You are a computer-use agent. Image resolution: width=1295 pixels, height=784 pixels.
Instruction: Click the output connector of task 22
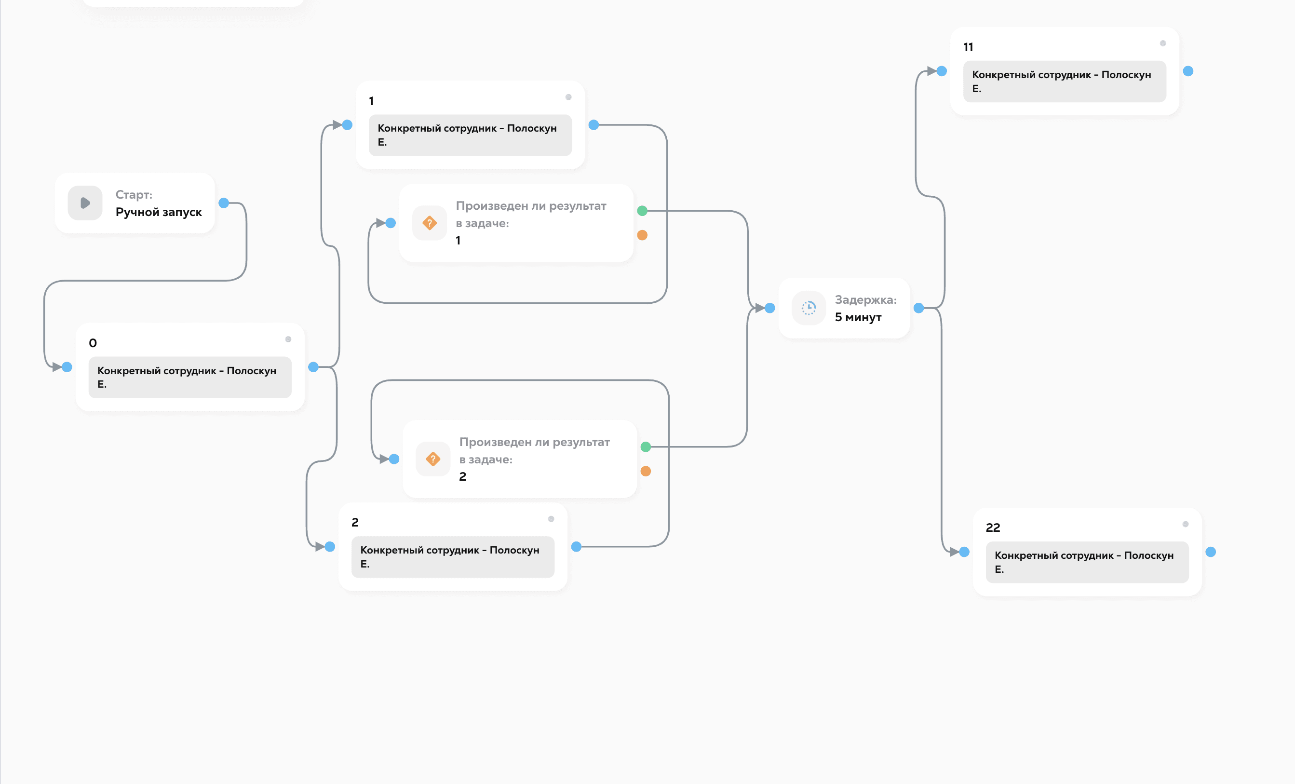(x=1211, y=552)
